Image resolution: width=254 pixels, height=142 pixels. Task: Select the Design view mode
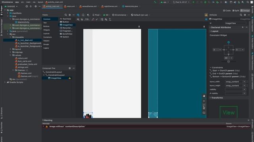(245, 11)
